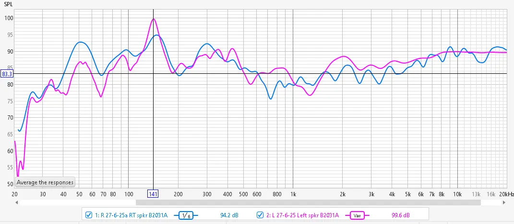Click the right arrow of the frequency scrollbar
514x224 pixels.
(x=504, y=203)
